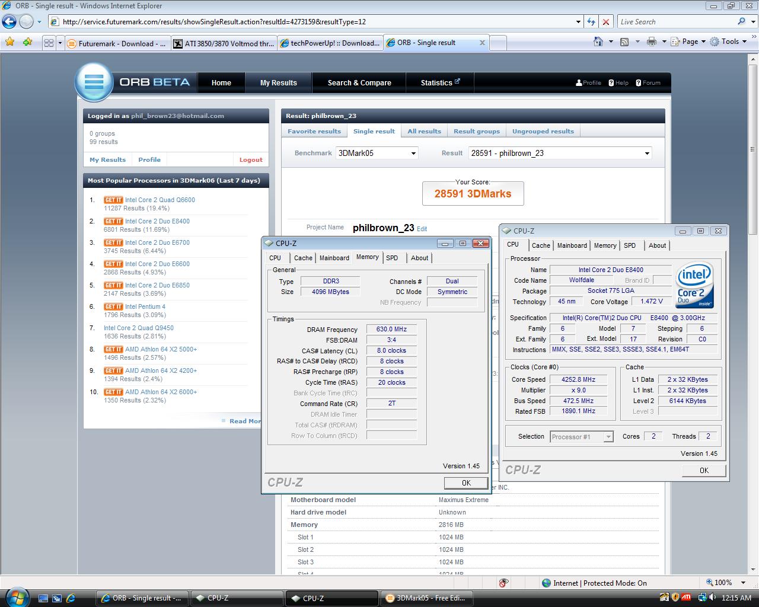759x607 pixels.
Task: Expand the Tools menu dropdown
Action: 729,41
